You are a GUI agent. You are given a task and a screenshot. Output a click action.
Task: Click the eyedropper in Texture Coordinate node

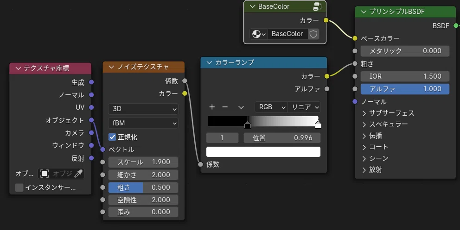(78, 174)
